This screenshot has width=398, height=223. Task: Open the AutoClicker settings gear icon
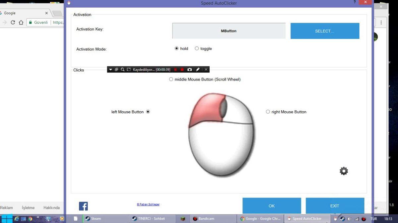click(344, 171)
